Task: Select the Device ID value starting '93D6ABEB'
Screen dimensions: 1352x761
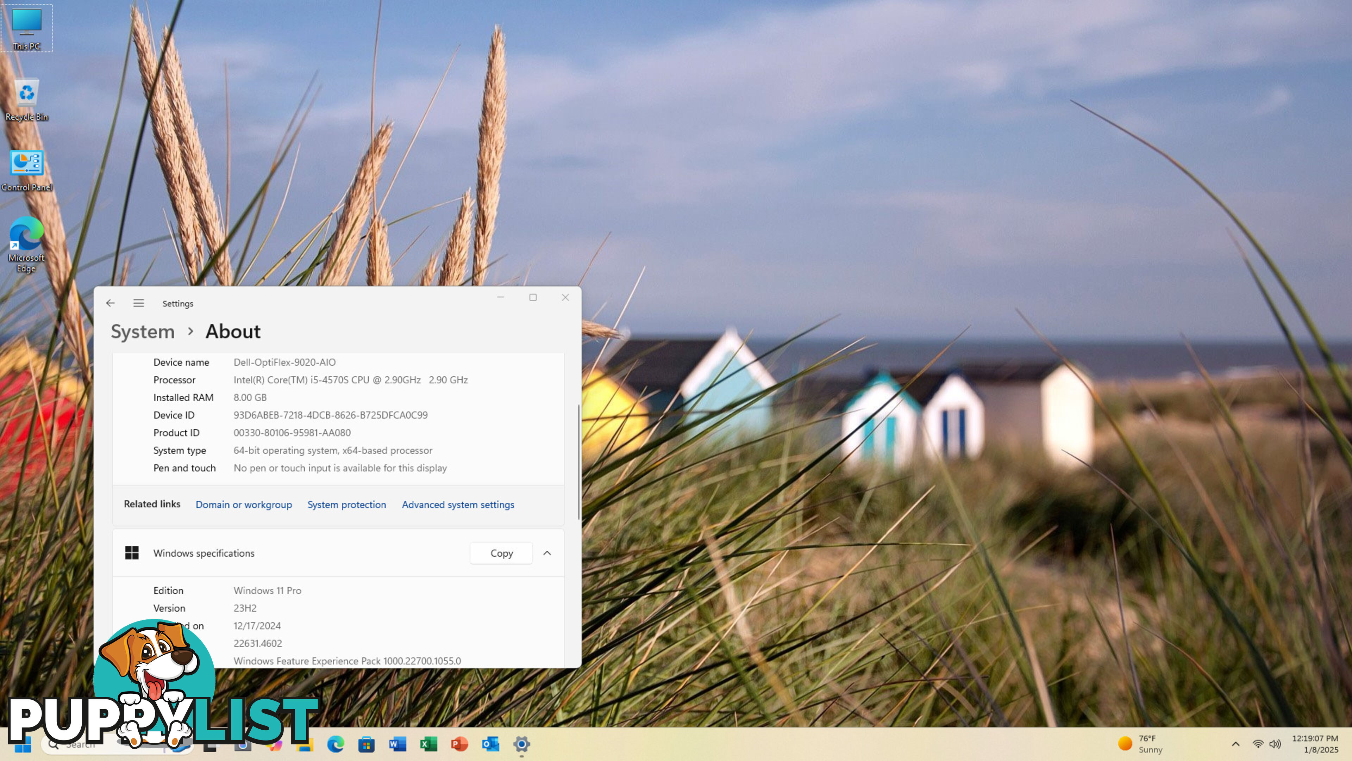Action: tap(331, 415)
